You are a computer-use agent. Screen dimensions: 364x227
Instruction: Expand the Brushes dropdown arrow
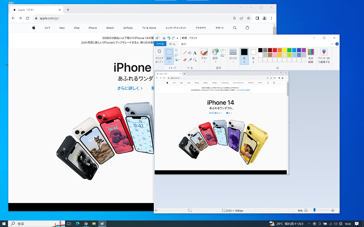pyautogui.click(x=204, y=62)
